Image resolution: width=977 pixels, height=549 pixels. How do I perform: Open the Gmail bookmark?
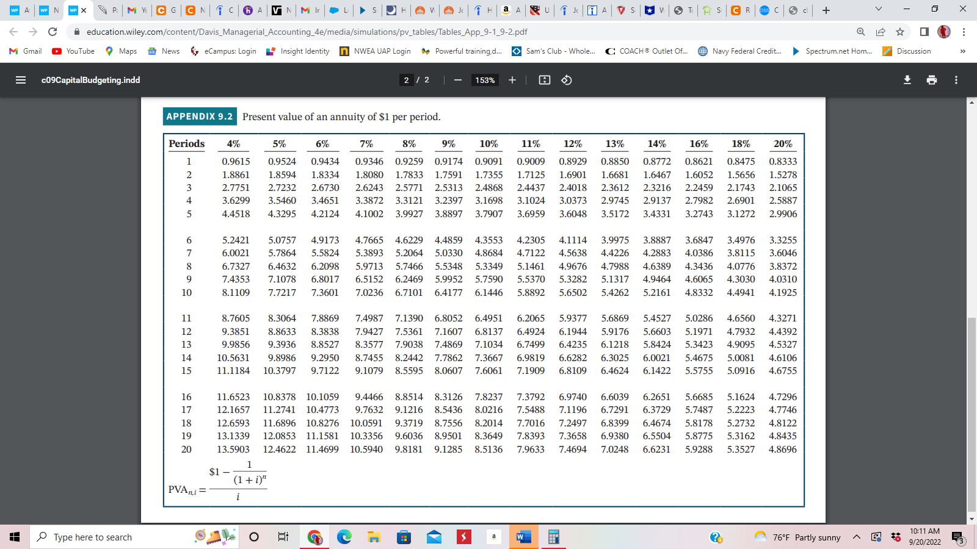pos(26,51)
